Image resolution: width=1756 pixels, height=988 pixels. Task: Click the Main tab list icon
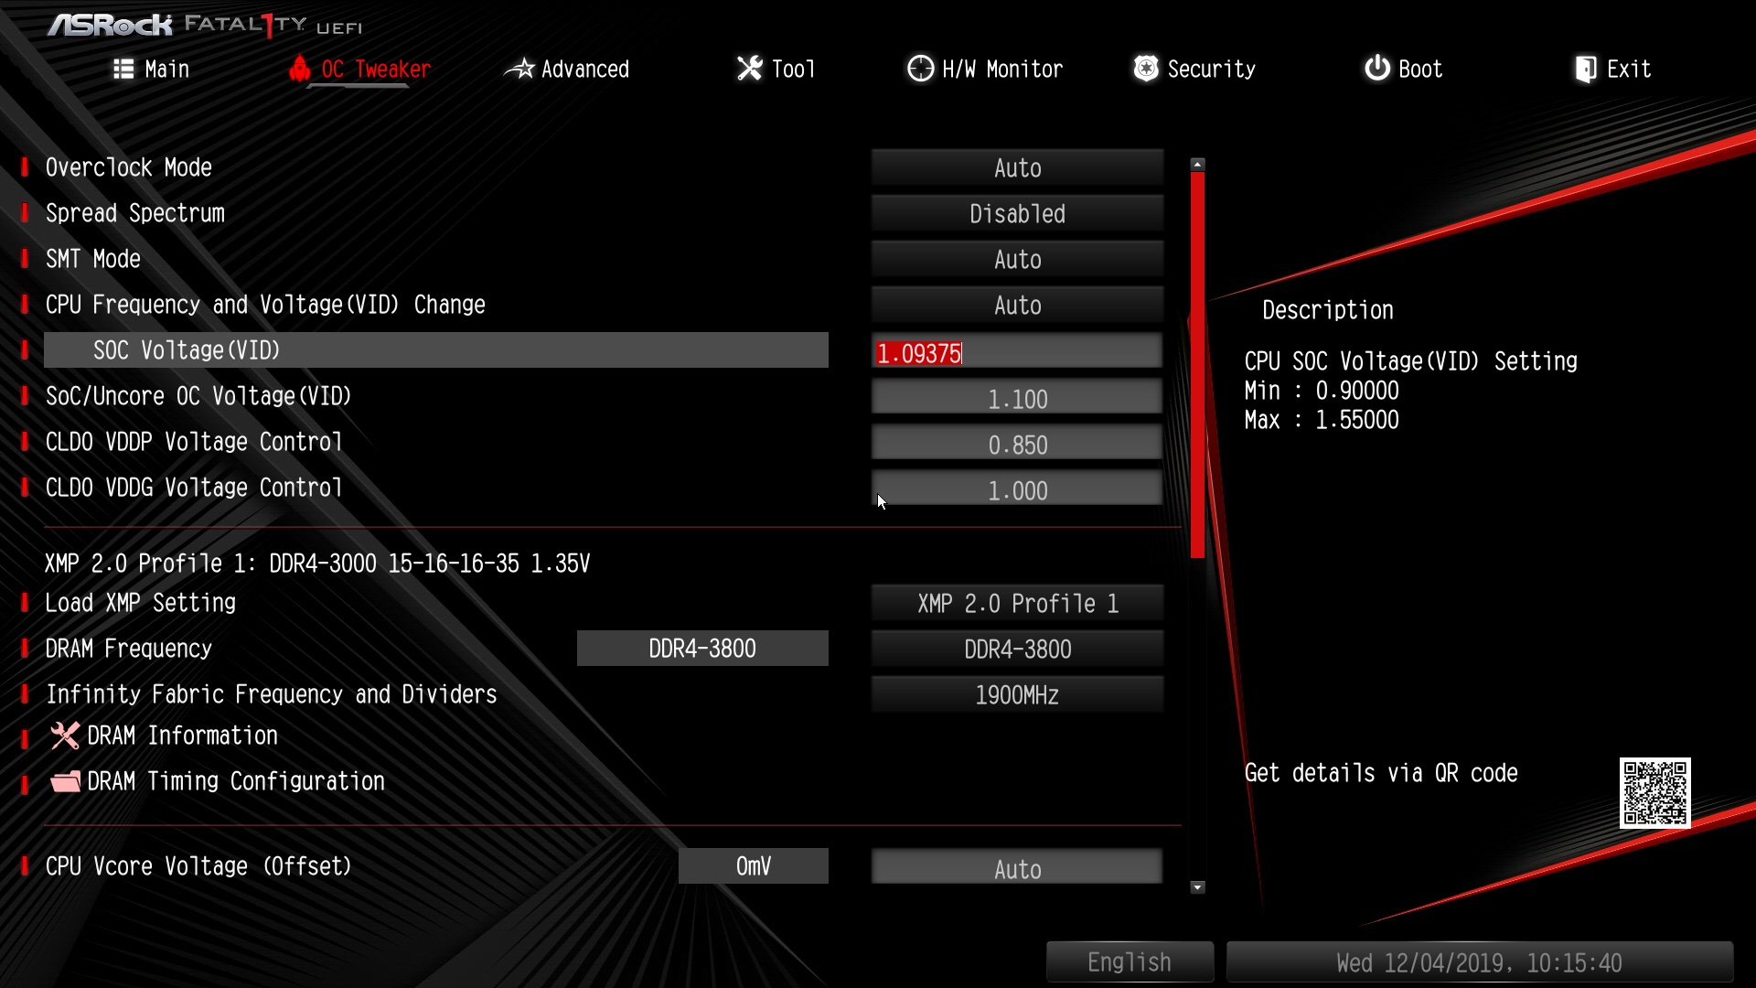pyautogui.click(x=123, y=69)
